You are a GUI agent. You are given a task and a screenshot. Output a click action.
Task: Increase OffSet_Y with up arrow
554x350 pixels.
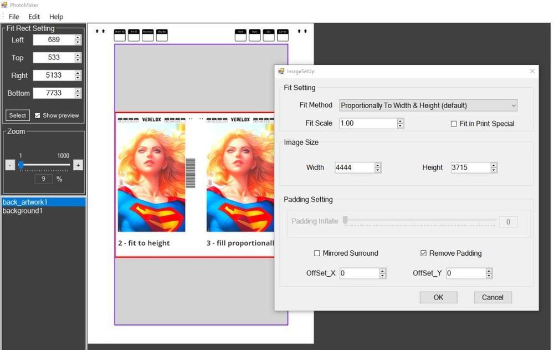coord(489,271)
